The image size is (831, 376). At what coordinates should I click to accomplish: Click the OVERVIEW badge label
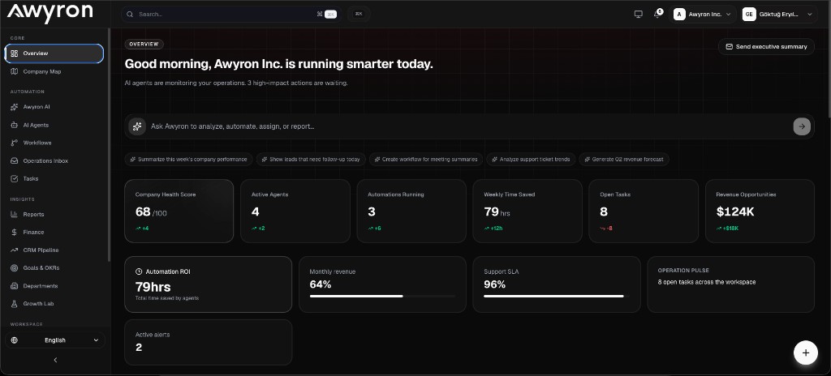coord(144,45)
